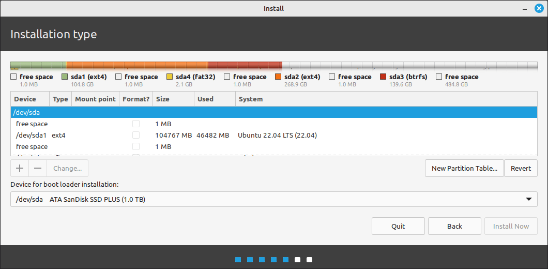
Task: Click the 46482 MB used value
Action: pyautogui.click(x=212, y=135)
